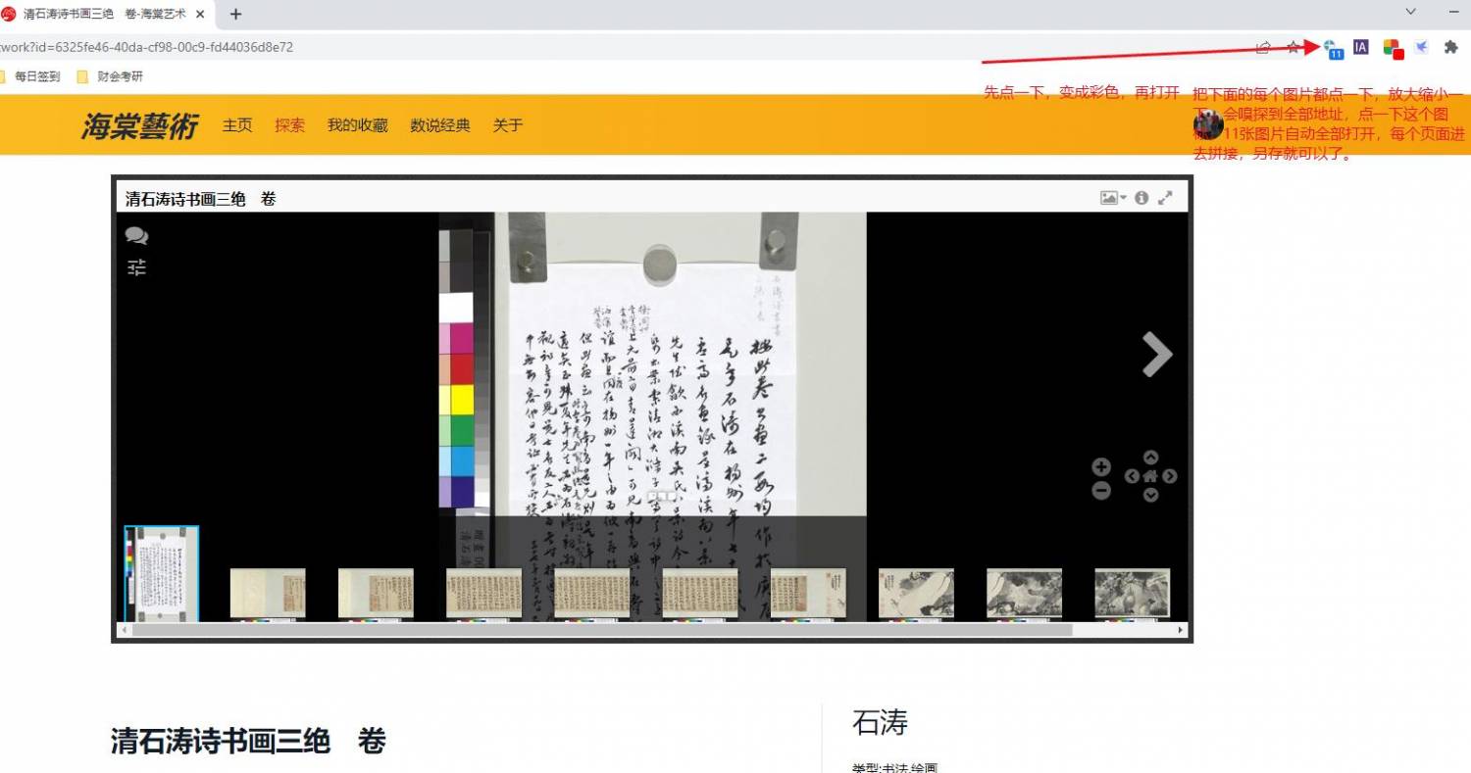Click the heading 清石涛诗书画三绝 卷 below viewer
The height and width of the screenshot is (773, 1471).
pyautogui.click(x=248, y=741)
